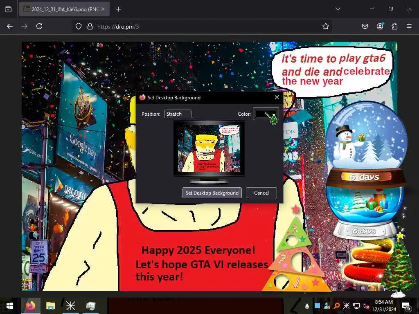Viewport: 419px width, 314px height.
Task: Switch to Firefox in the taskbar
Action: [x=31, y=306]
